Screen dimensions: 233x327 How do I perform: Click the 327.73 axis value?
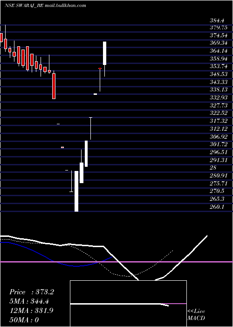(219, 105)
